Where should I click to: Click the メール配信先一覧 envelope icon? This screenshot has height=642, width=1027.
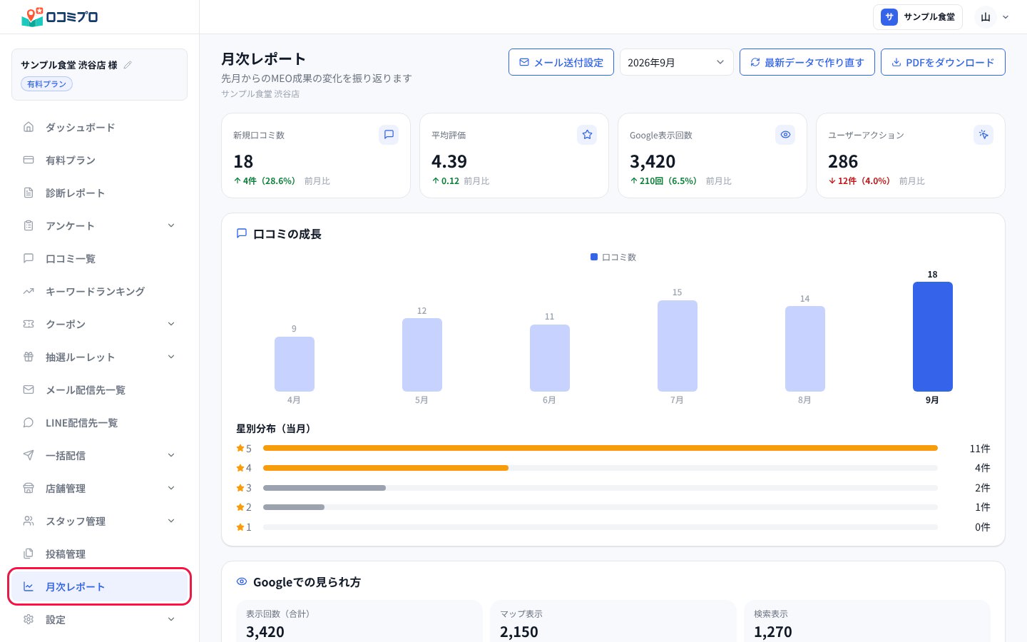pos(29,389)
